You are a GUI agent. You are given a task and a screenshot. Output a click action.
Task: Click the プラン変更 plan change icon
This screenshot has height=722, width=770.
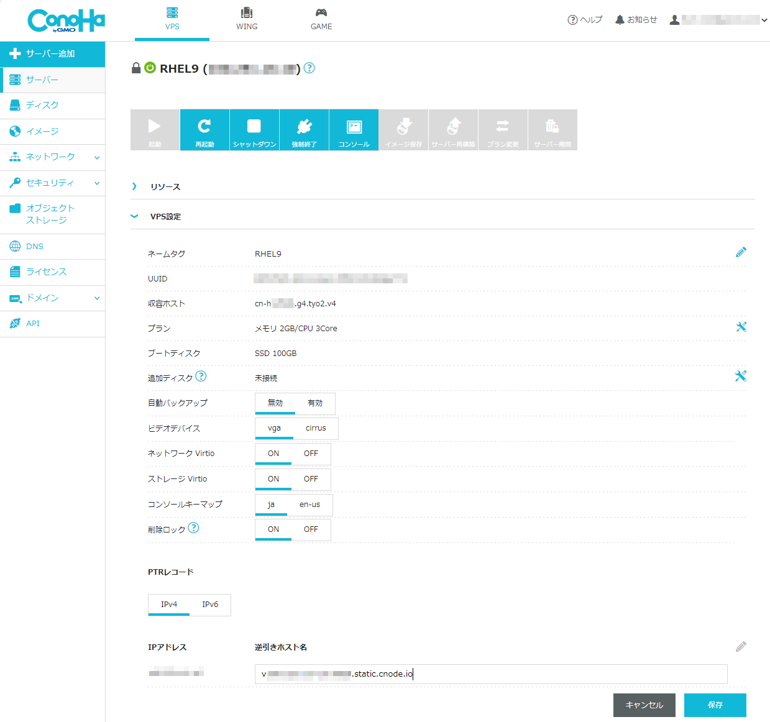pos(503,130)
